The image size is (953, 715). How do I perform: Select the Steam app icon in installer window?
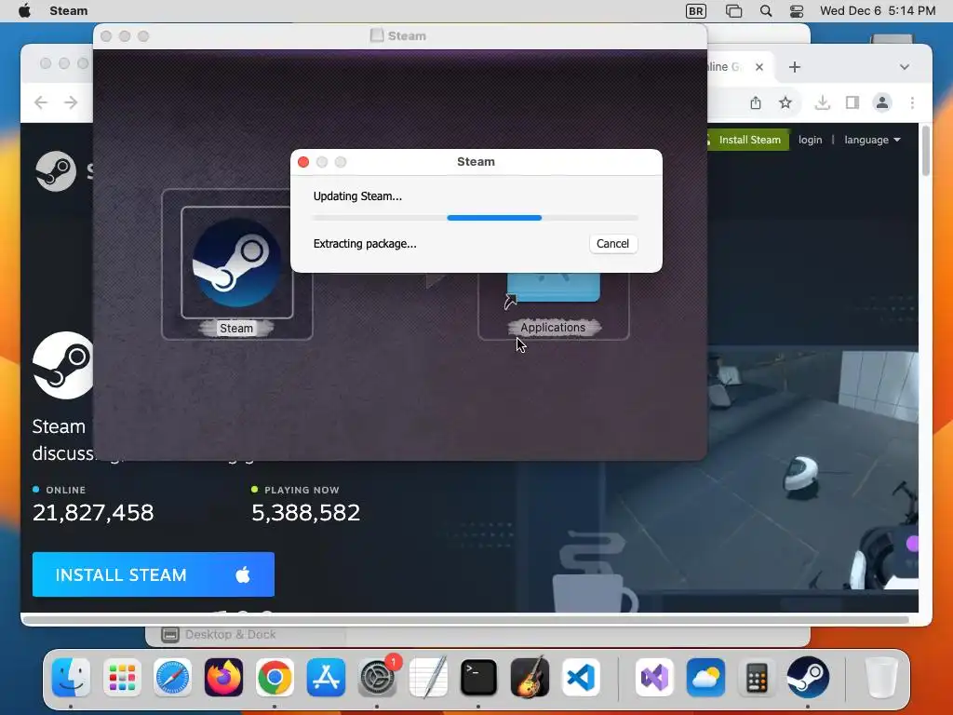tap(237, 263)
